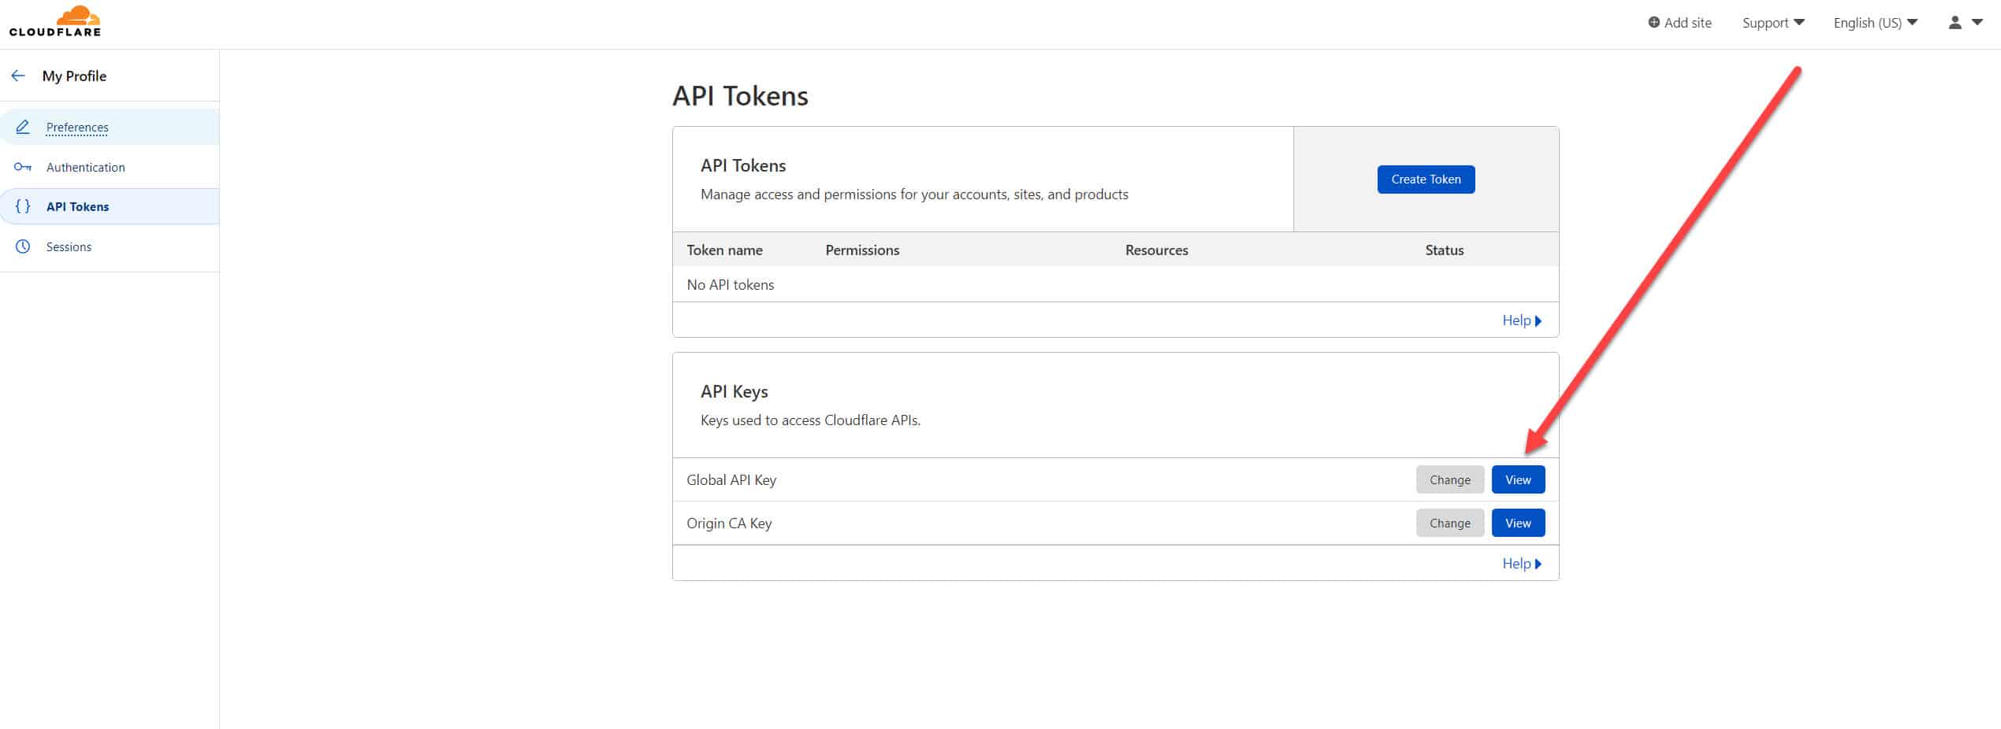This screenshot has height=729, width=2001.
Task: Click the Preferences pencil icon
Action: (x=23, y=127)
